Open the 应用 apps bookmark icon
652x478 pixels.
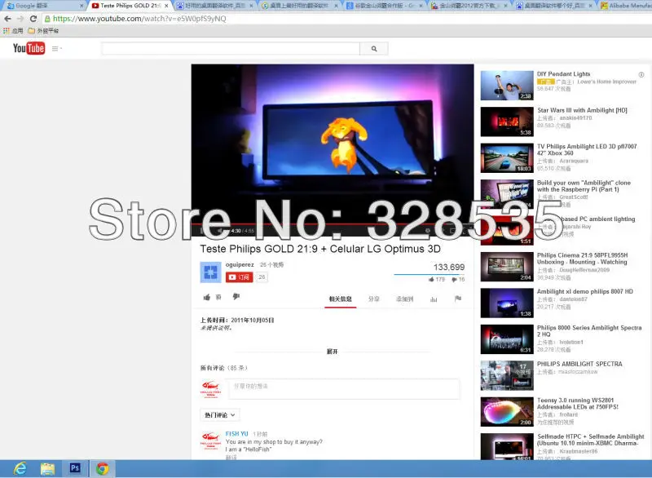point(13,31)
